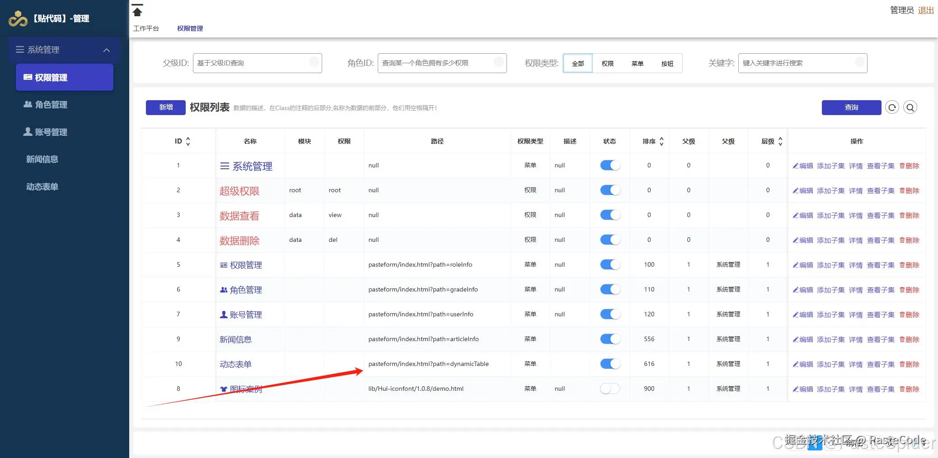The width and height of the screenshot is (938, 458).
Task: Select the 全部 permission type filter
Action: pyautogui.click(x=578, y=64)
